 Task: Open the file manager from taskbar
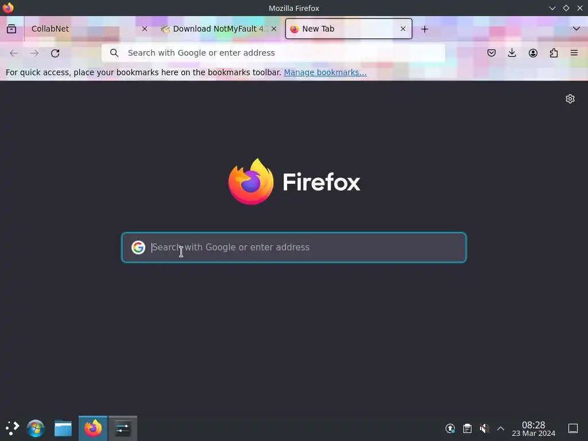(x=63, y=428)
